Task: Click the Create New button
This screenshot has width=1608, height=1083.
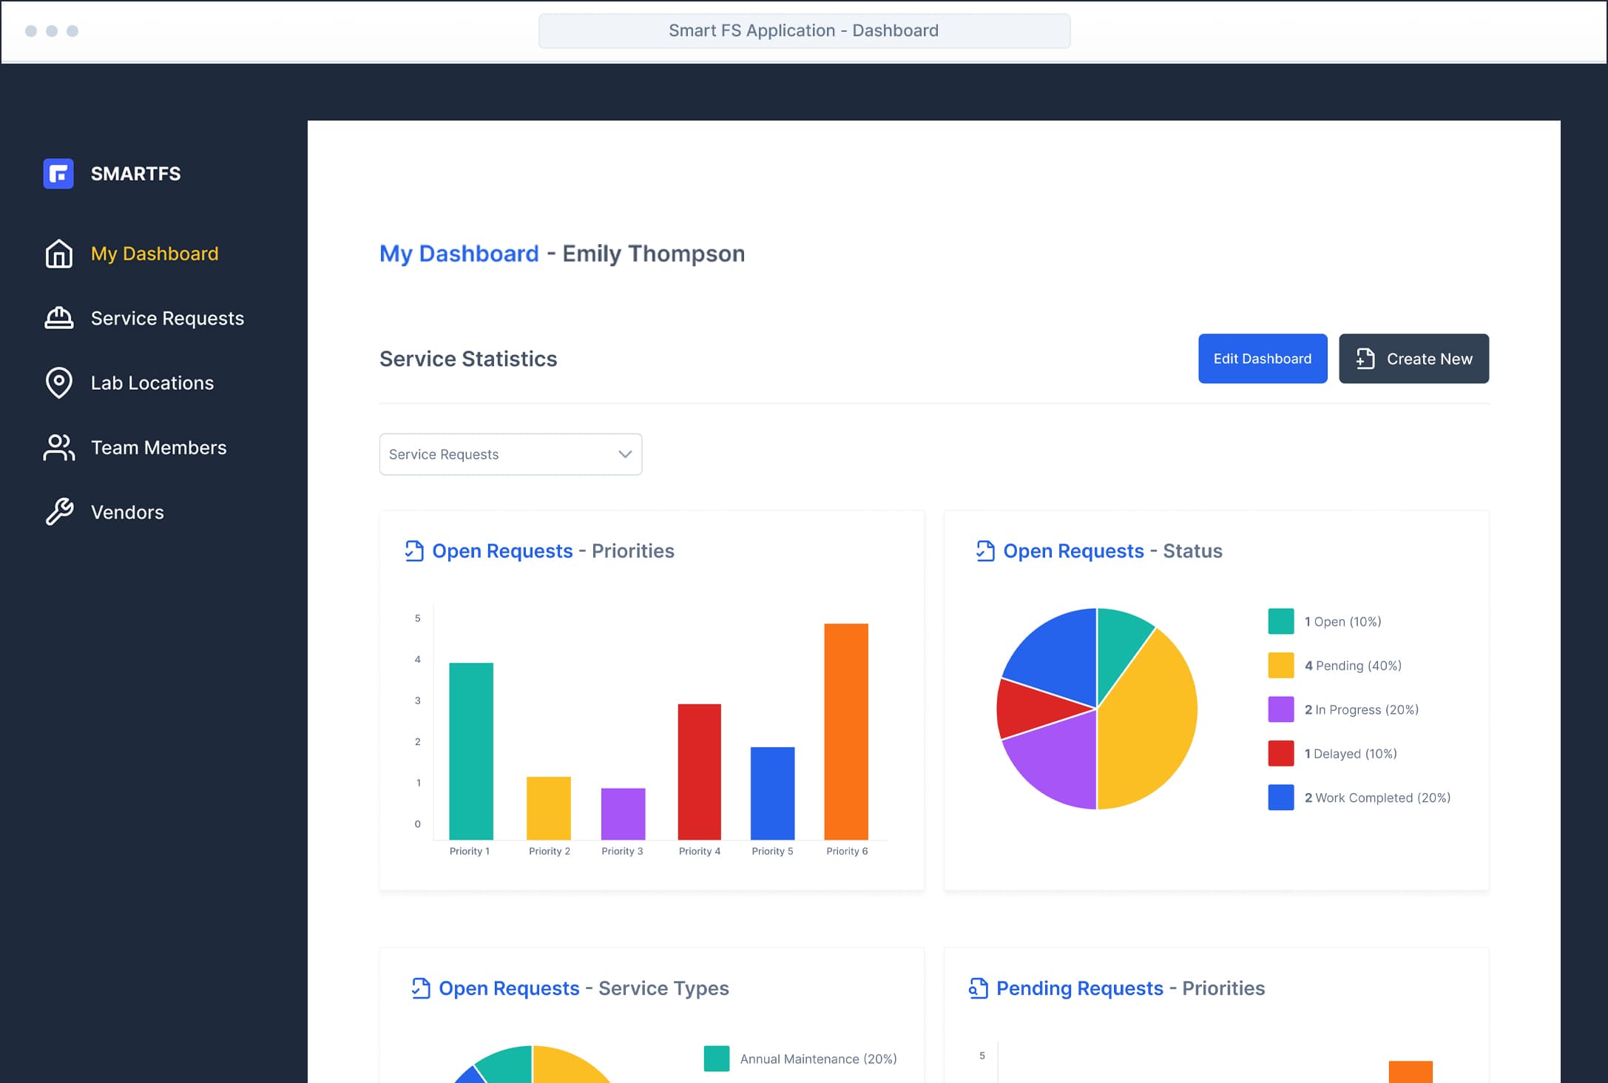Action: (x=1413, y=359)
